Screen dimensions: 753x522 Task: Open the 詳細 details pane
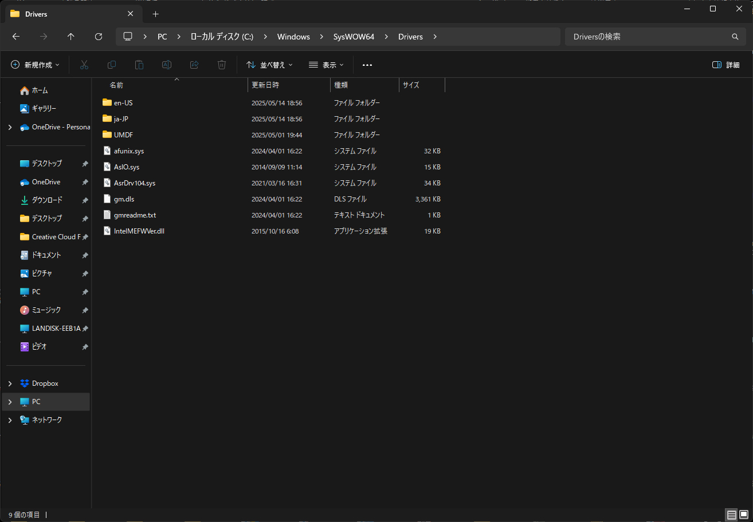pos(725,65)
